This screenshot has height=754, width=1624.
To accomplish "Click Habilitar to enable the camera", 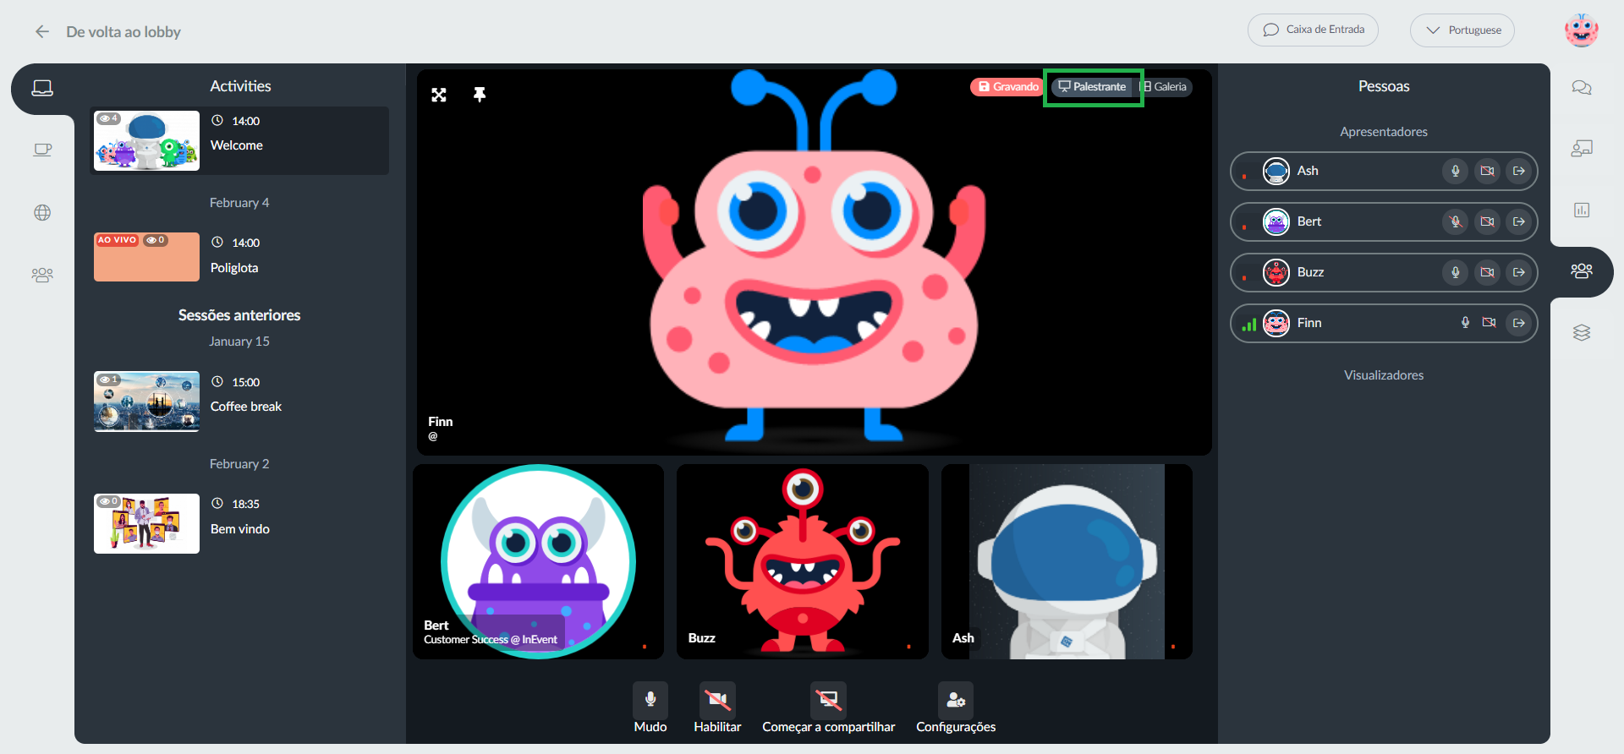I will [717, 699].
